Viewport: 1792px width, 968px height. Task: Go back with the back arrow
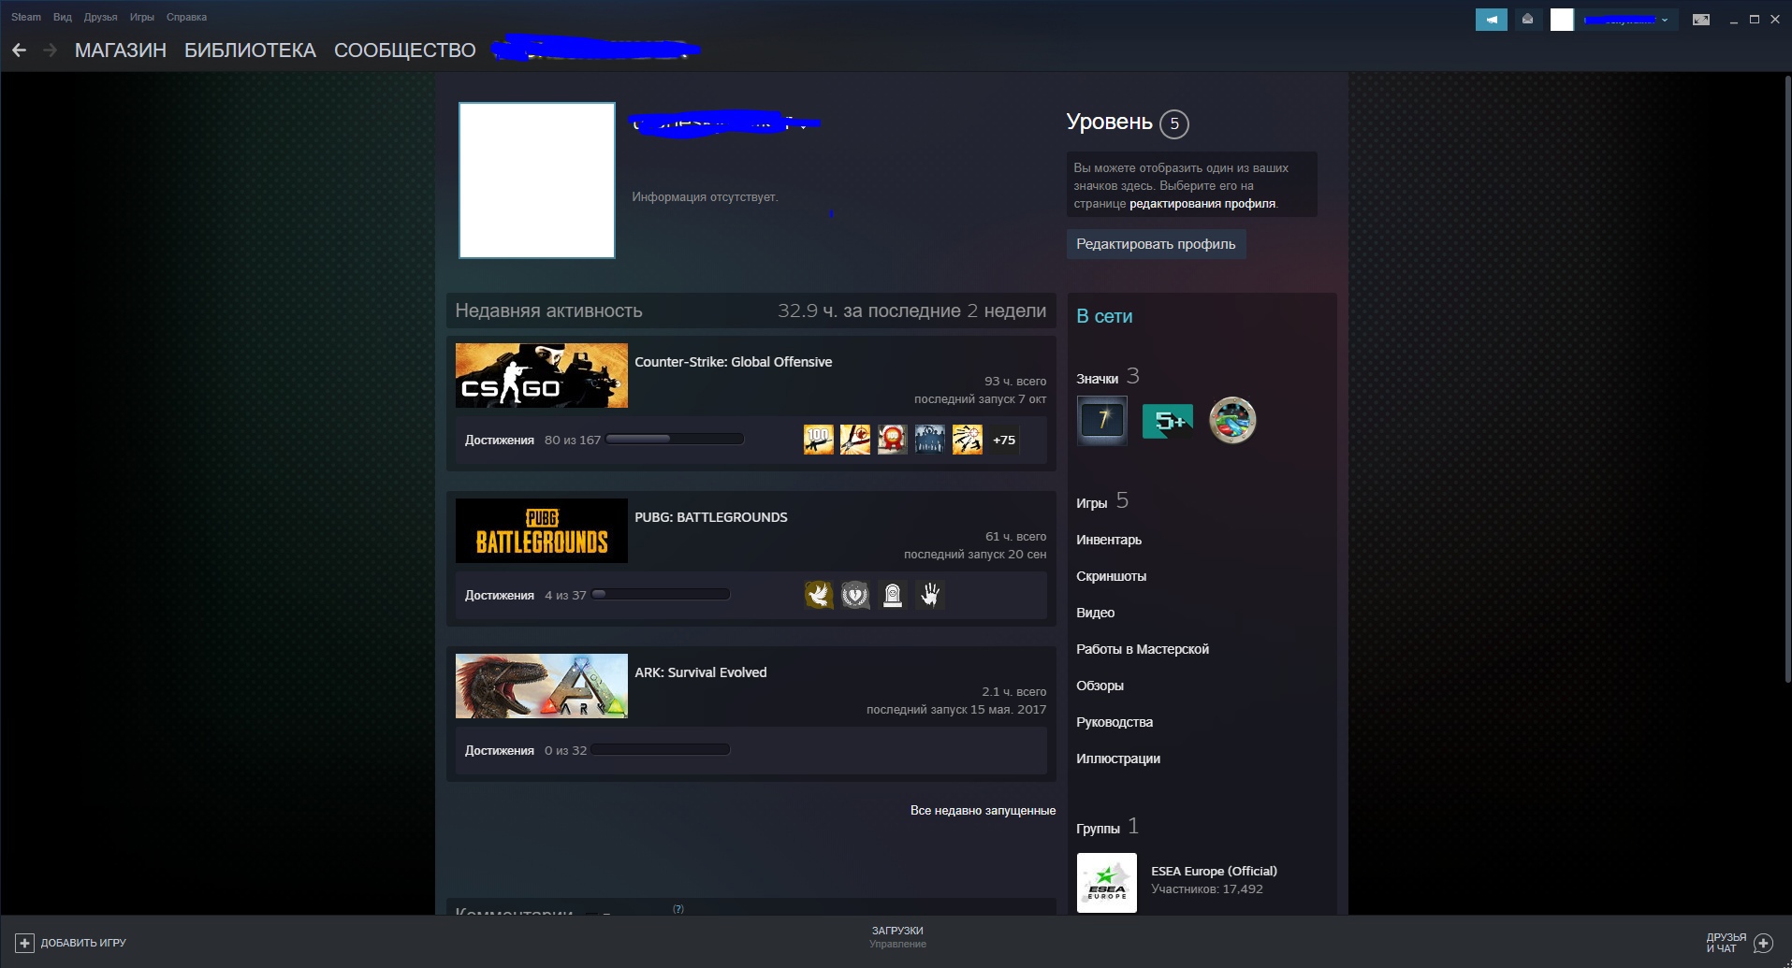point(19,51)
